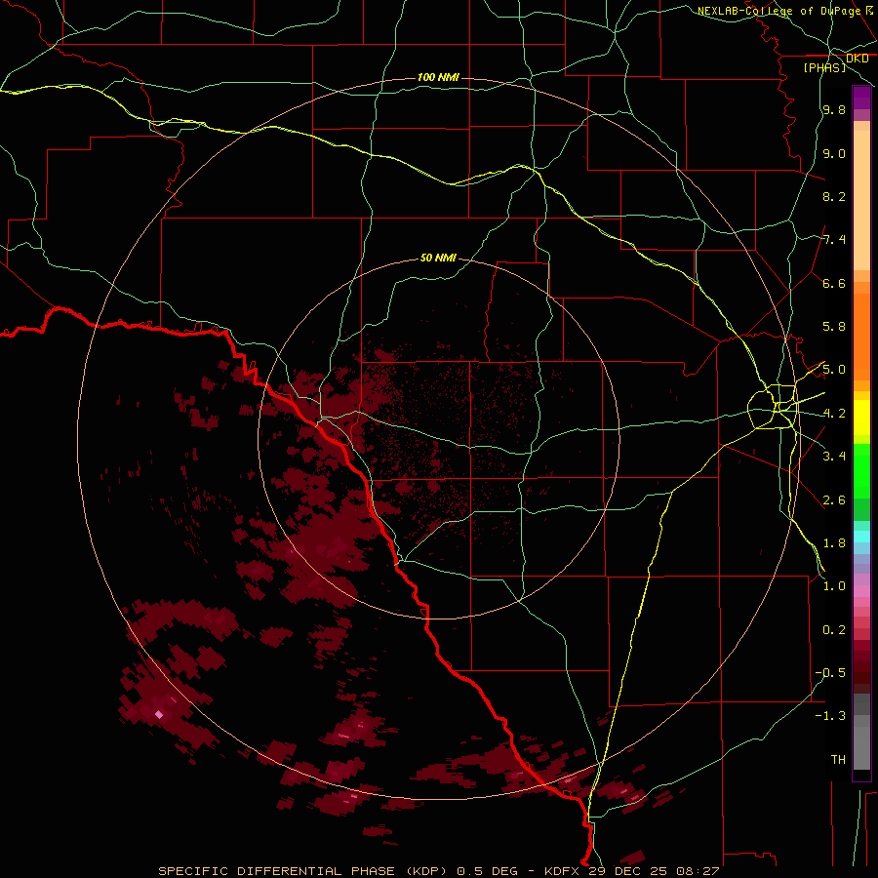
Task: Click the 3.4 color scale value
Action: point(834,457)
